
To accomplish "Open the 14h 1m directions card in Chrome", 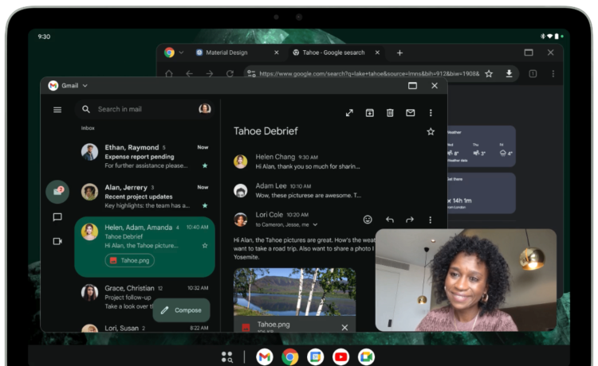I will 482,193.
